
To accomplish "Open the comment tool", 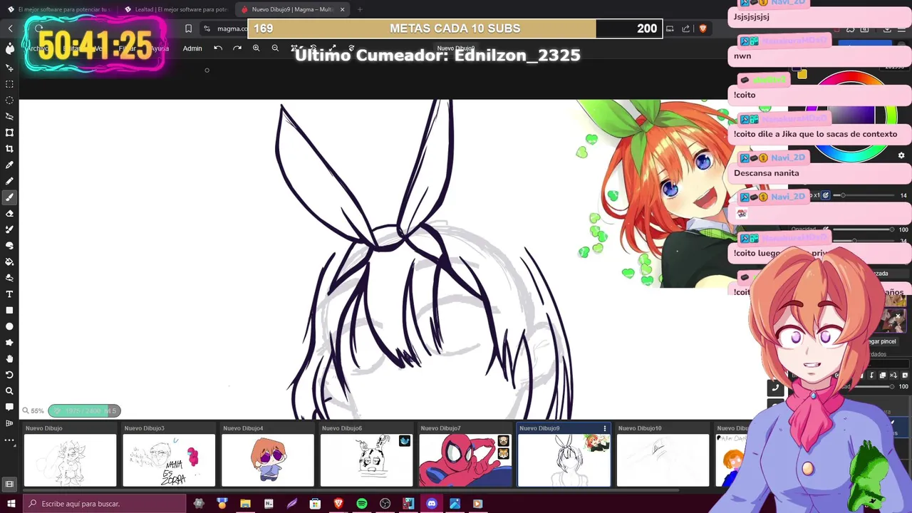I will click(9, 407).
